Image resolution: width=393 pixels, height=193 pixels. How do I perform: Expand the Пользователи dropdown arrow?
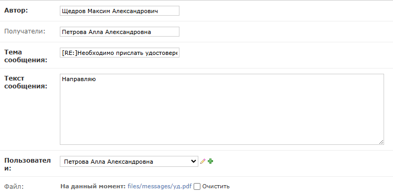[193, 161]
